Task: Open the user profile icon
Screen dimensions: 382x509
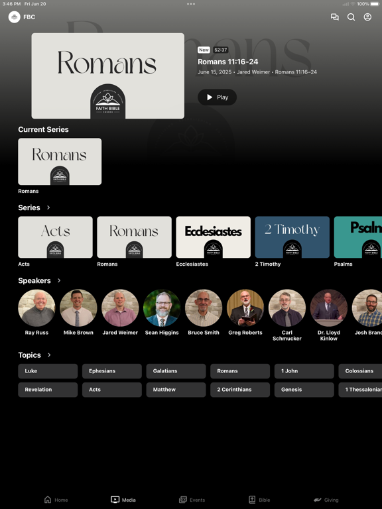Action: coord(367,17)
